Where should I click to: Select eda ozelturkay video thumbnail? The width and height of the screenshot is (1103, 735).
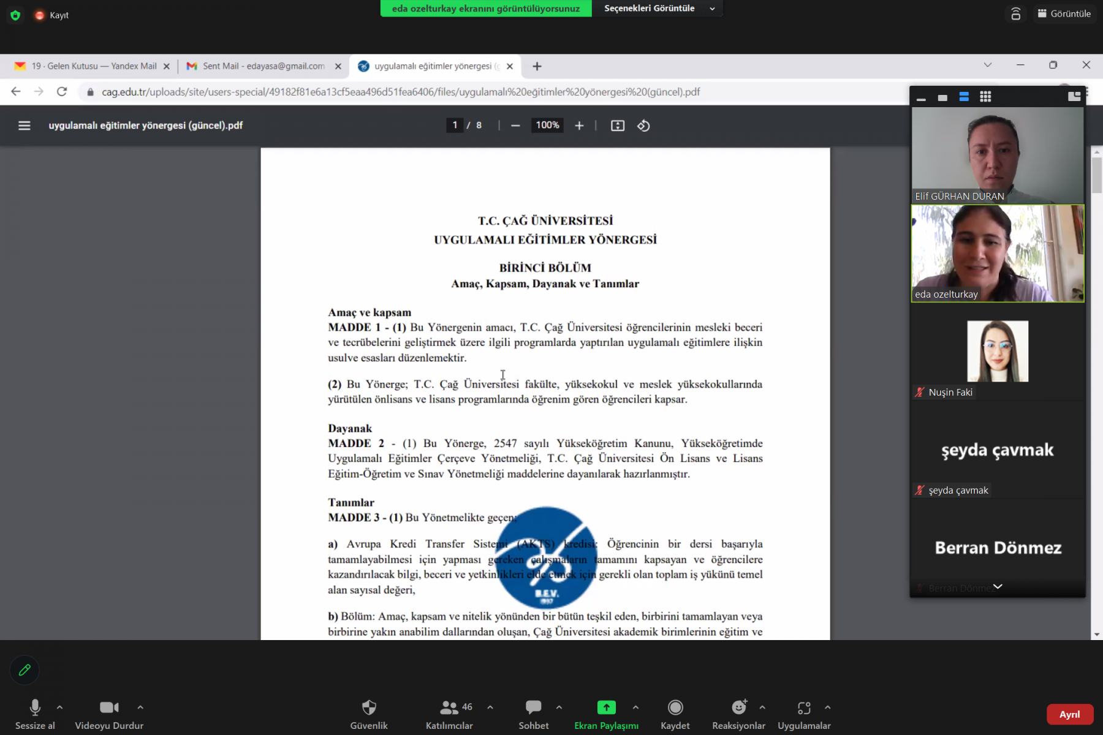point(998,253)
